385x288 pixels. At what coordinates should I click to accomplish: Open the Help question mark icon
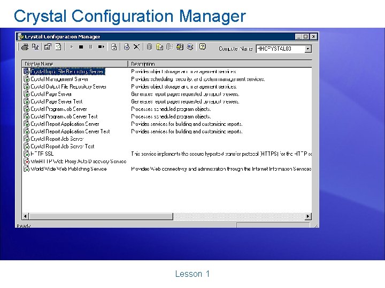point(202,46)
